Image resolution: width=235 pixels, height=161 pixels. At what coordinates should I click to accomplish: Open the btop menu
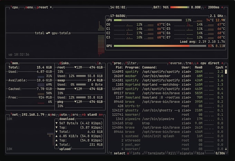click(29, 7)
